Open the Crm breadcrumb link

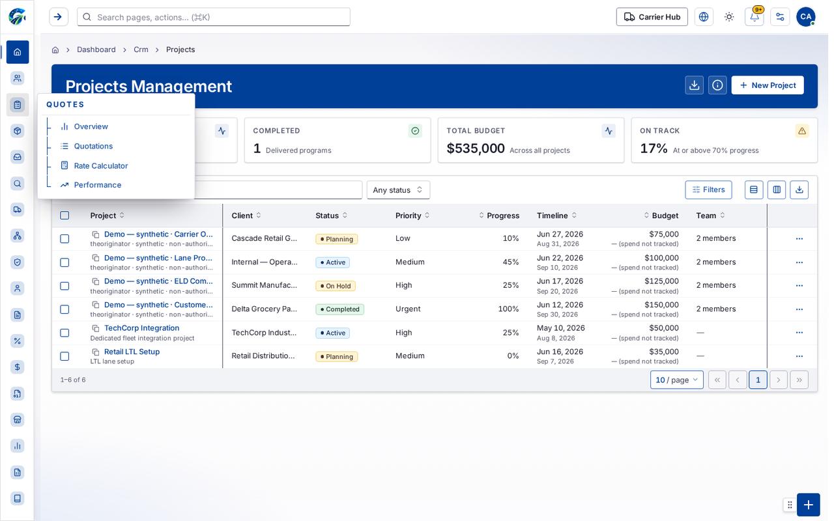[141, 49]
